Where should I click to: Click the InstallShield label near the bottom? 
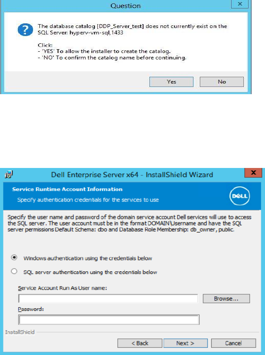[20, 332]
